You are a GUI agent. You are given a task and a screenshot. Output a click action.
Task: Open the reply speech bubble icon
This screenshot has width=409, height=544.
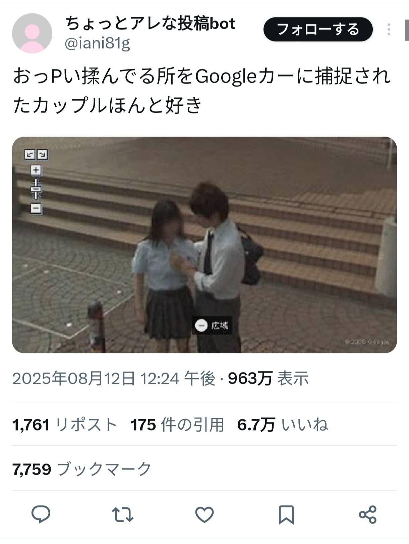pyautogui.click(x=41, y=514)
